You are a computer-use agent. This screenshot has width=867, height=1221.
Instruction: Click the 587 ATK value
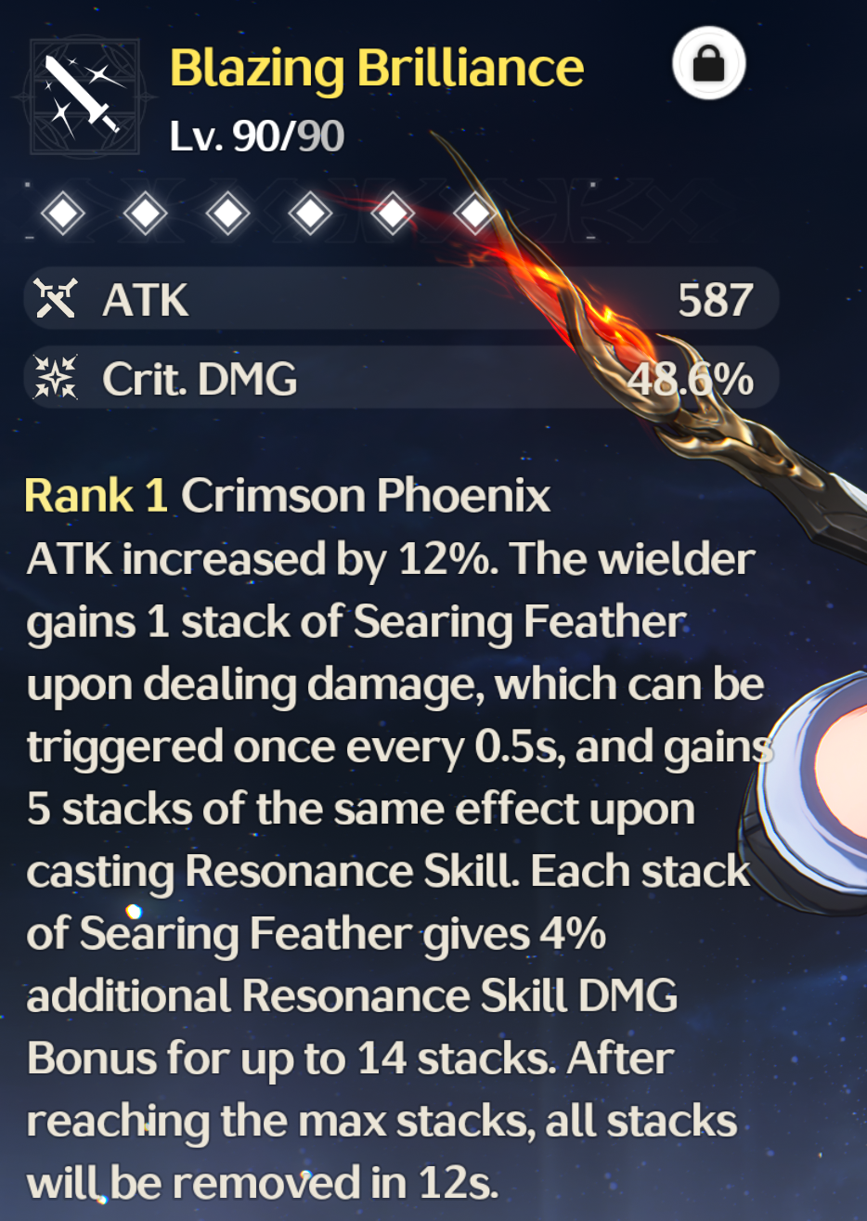pos(715,300)
